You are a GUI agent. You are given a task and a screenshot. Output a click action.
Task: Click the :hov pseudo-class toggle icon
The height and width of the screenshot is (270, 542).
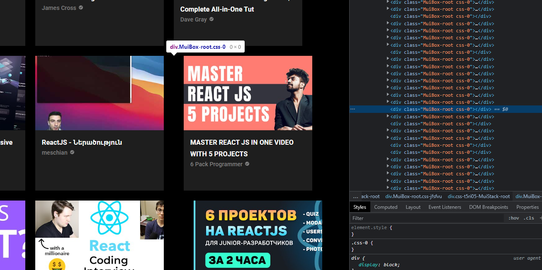coord(513,218)
